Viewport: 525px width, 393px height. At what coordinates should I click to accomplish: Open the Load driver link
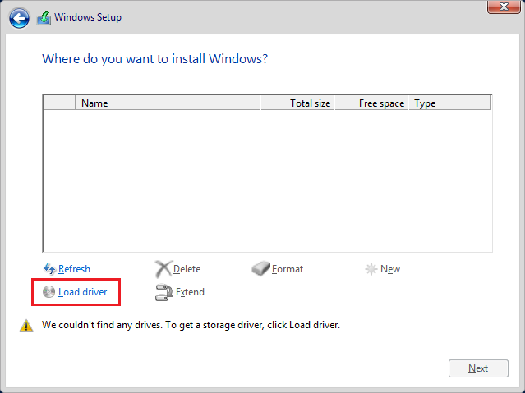[x=83, y=292]
